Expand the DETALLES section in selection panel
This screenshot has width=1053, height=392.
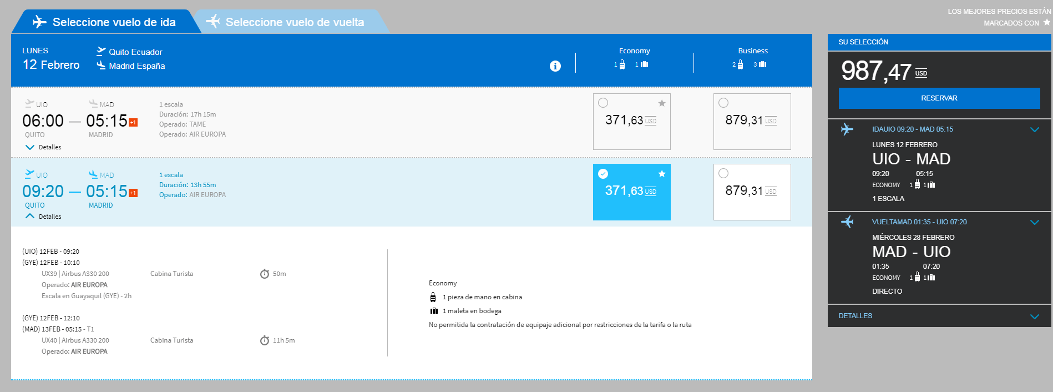pos(1034,316)
